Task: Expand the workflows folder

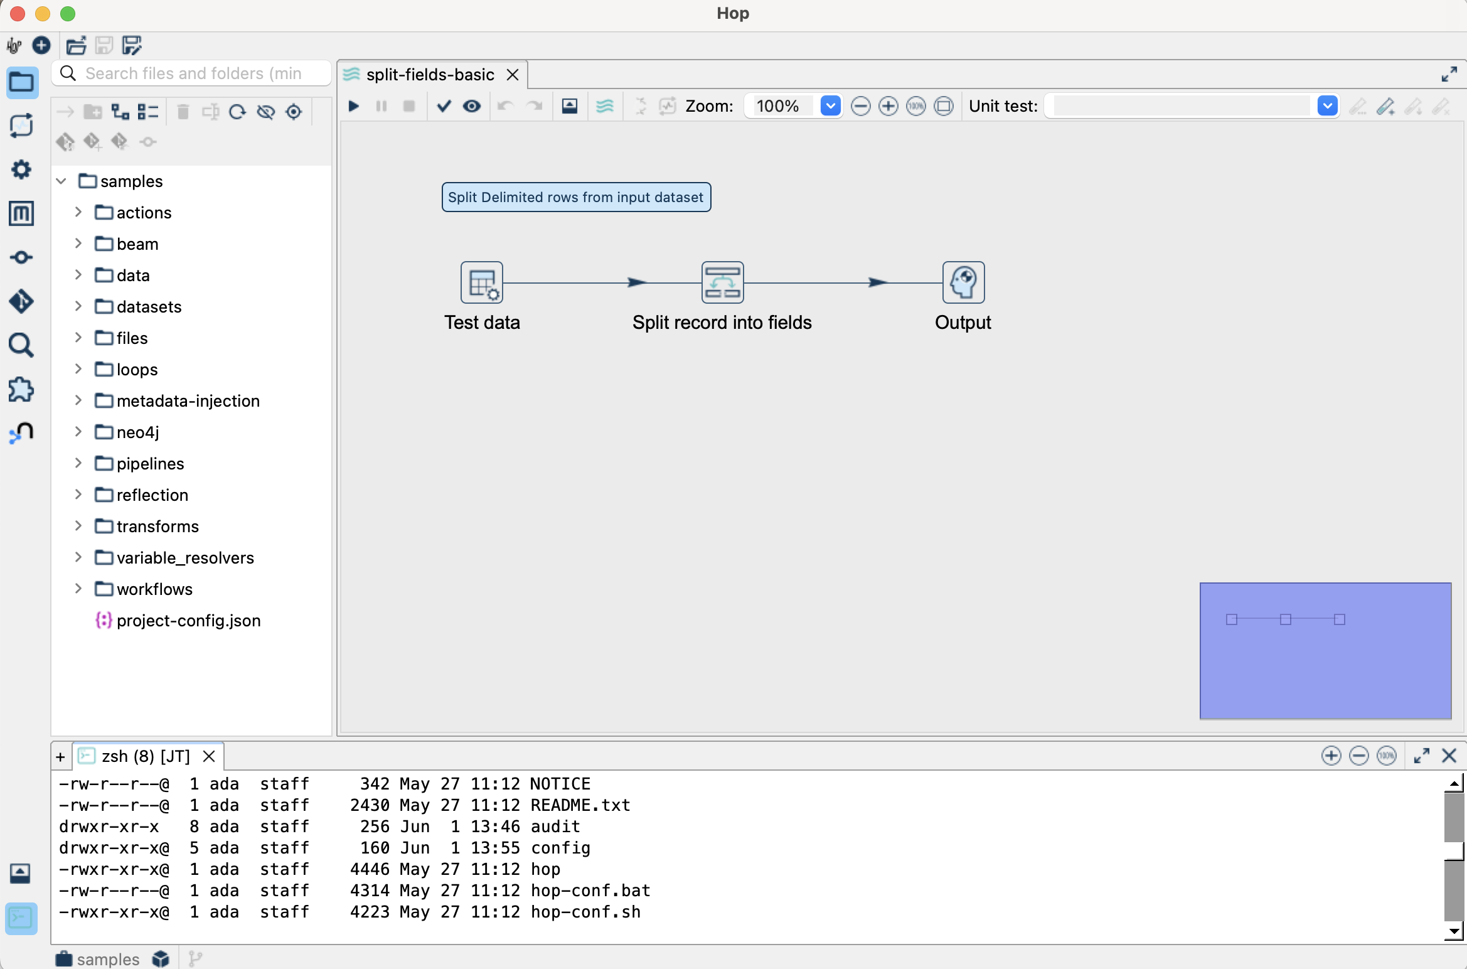Action: [78, 589]
